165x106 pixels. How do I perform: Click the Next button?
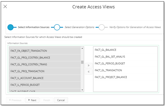(32, 100)
